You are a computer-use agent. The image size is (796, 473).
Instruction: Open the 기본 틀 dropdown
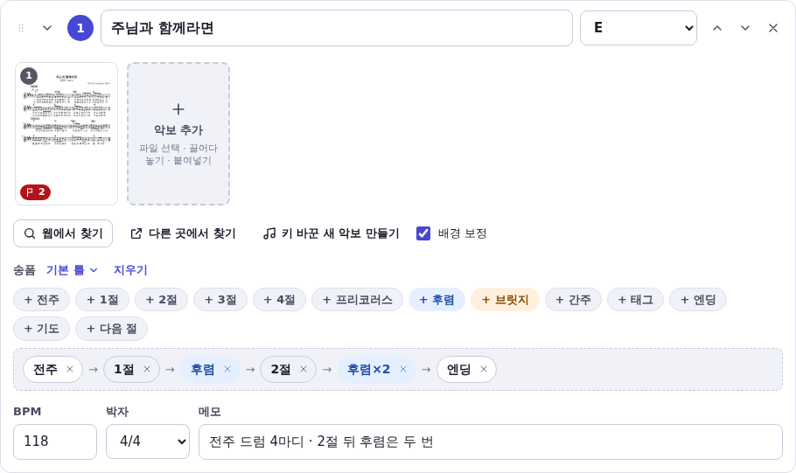[x=72, y=270]
